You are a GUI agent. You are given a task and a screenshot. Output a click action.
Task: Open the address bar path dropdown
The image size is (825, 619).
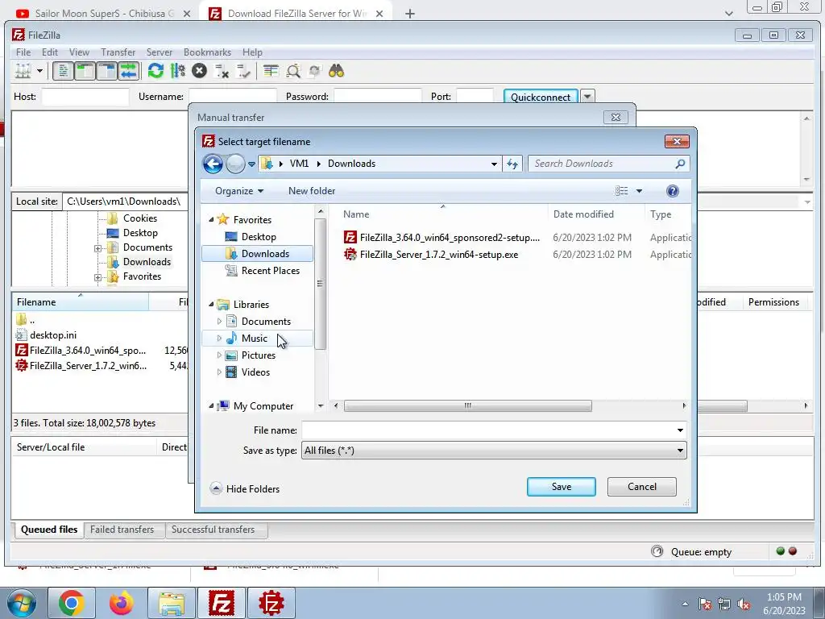point(494,164)
